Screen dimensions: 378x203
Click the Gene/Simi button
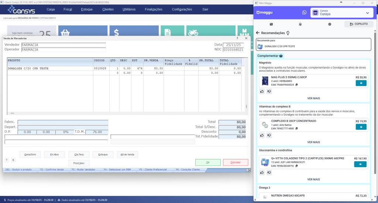(x=30, y=154)
